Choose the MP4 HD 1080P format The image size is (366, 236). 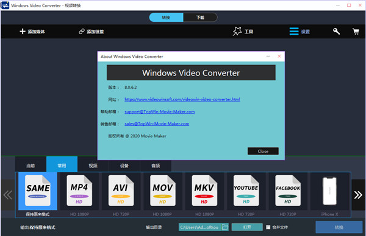(79, 191)
